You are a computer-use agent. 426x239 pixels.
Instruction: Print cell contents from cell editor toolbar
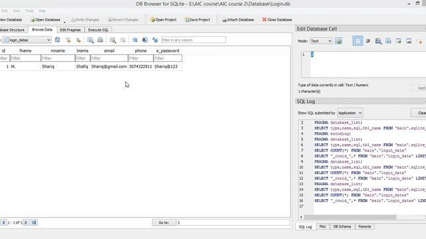409,41
